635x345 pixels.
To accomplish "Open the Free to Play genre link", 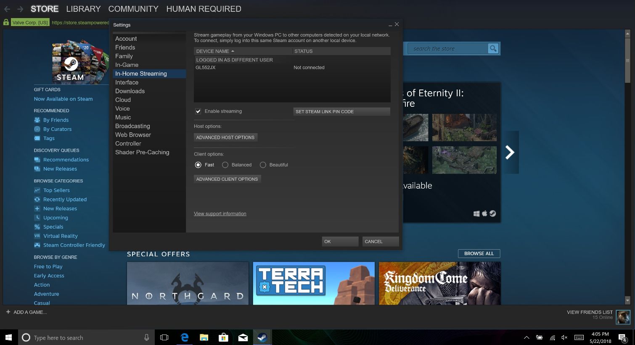I will pos(48,267).
